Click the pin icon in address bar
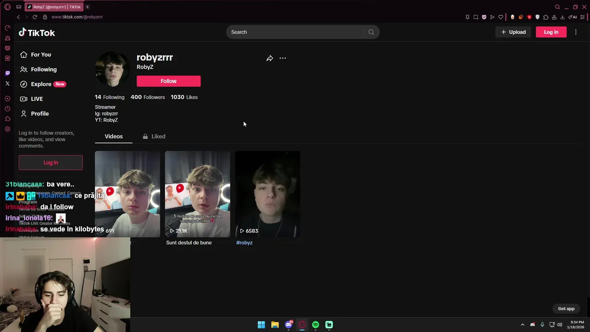Viewport: 590px width, 332px height. tap(467, 17)
